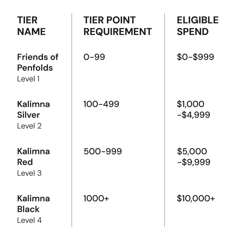Select the 1000+ tier point value

[x=96, y=199]
